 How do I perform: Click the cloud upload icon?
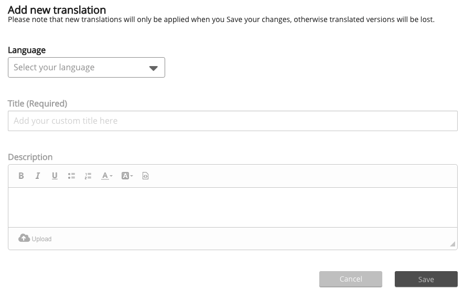(x=24, y=238)
